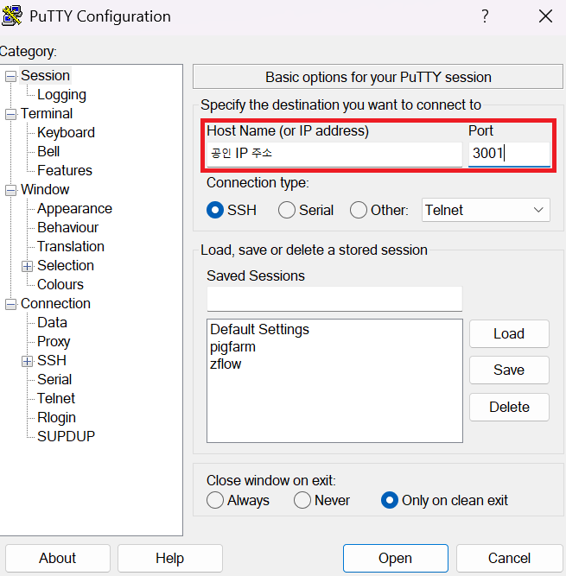Open the Logging category
566x576 pixels.
pos(61,95)
